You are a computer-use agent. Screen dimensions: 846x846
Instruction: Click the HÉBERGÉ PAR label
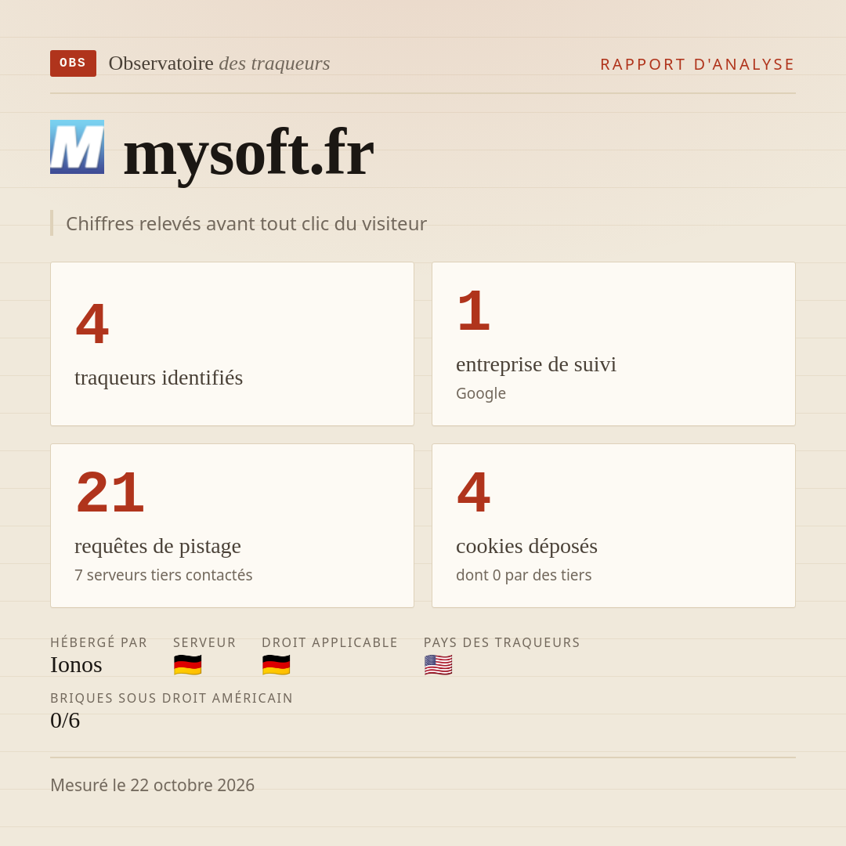(99, 642)
